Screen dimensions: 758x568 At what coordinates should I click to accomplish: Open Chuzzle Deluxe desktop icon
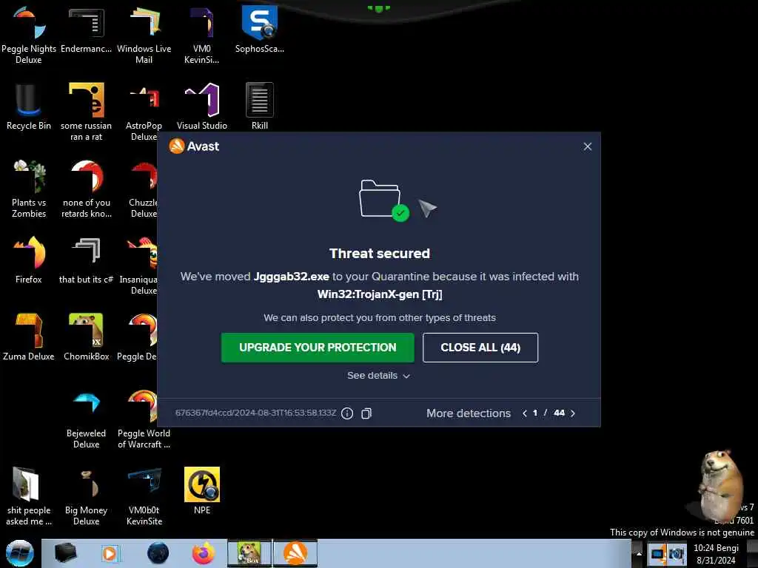pyautogui.click(x=143, y=189)
